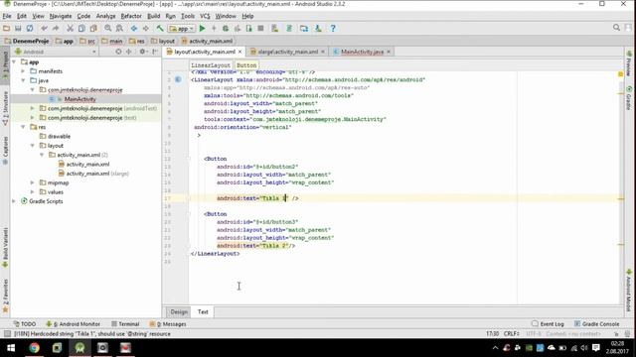The image size is (636, 357).
Task: Select MainActivity in project tree
Action: pyautogui.click(x=79, y=99)
